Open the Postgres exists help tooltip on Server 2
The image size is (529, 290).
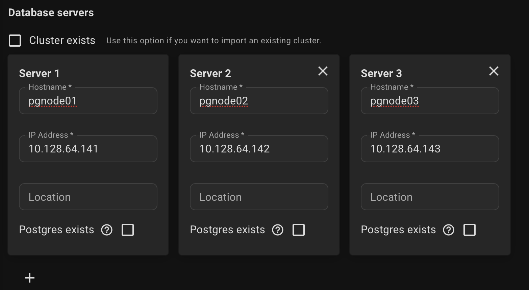tap(278, 230)
